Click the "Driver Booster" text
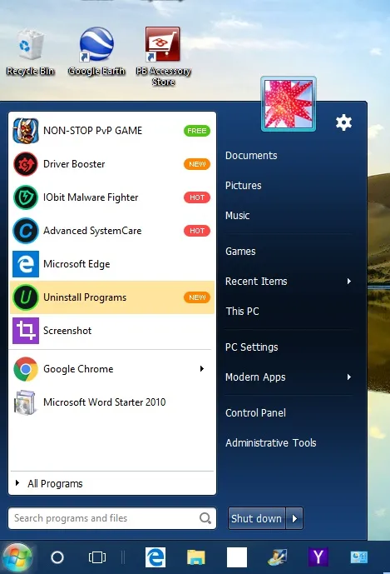 [x=74, y=164]
